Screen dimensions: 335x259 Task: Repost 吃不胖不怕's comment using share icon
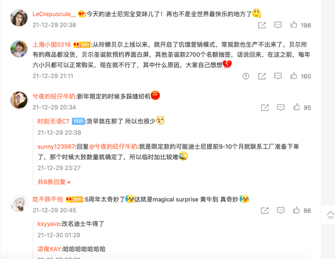pyautogui.click(x=265, y=210)
